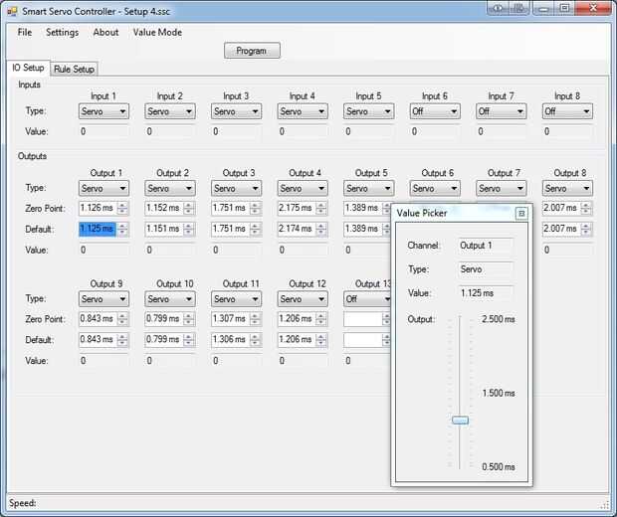Open Input 6 Type dropdown set to Off
The width and height of the screenshot is (617, 517).
tap(435, 111)
